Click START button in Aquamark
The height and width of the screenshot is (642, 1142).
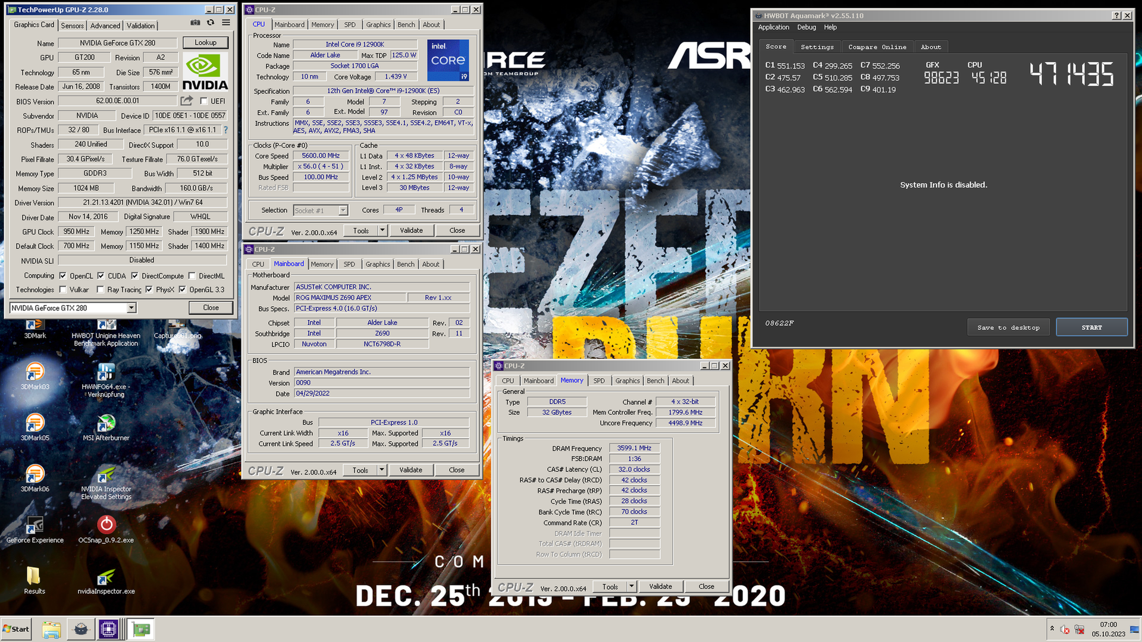click(x=1091, y=328)
